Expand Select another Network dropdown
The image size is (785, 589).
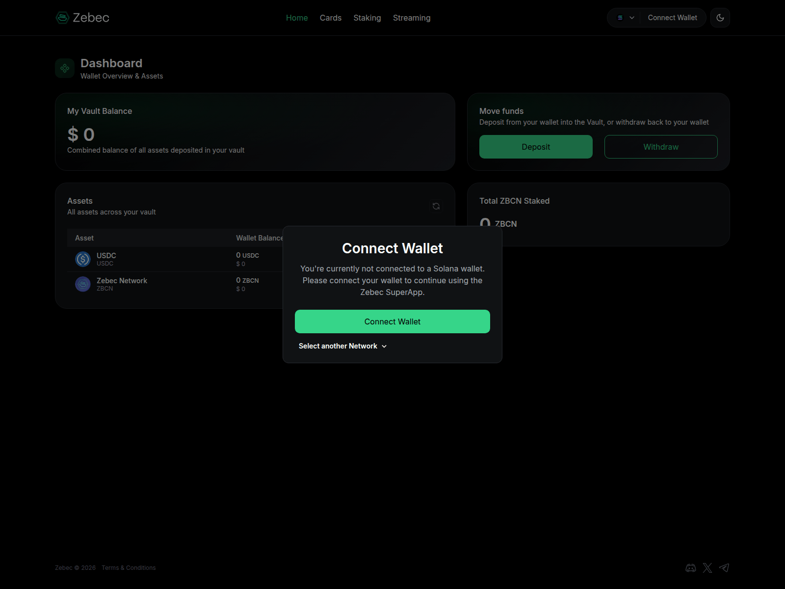[342, 346]
